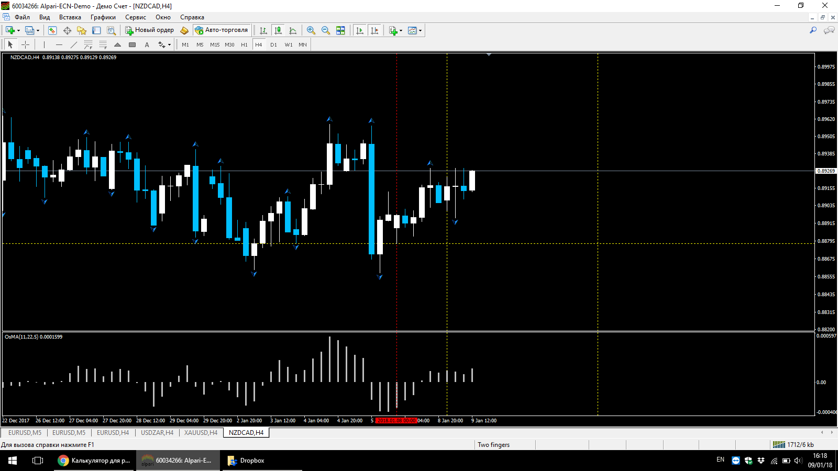Screen dimensions: 838x471
Task: Switch to the XAUUSD,H4 chart tab
Action: coord(201,433)
